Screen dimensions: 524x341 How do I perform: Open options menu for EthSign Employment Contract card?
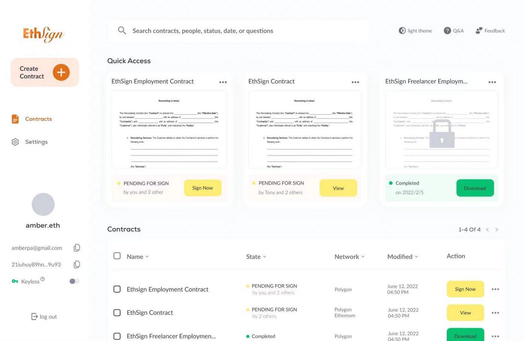[x=223, y=82]
